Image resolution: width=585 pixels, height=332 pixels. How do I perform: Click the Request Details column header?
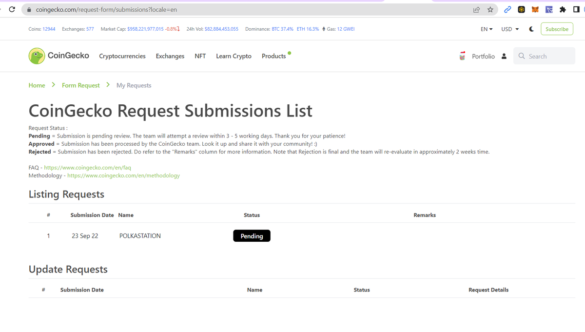point(488,290)
